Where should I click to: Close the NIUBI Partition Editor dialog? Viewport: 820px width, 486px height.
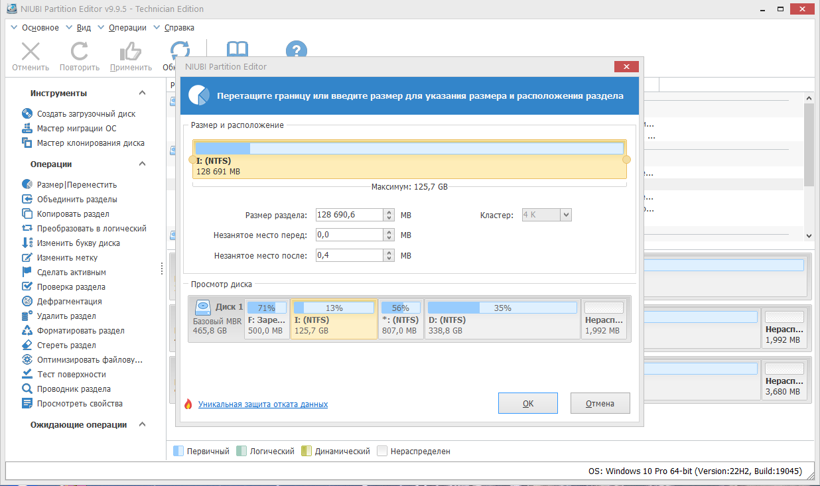pyautogui.click(x=626, y=66)
